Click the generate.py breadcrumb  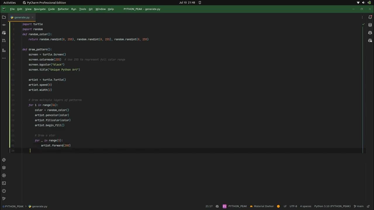38,206
